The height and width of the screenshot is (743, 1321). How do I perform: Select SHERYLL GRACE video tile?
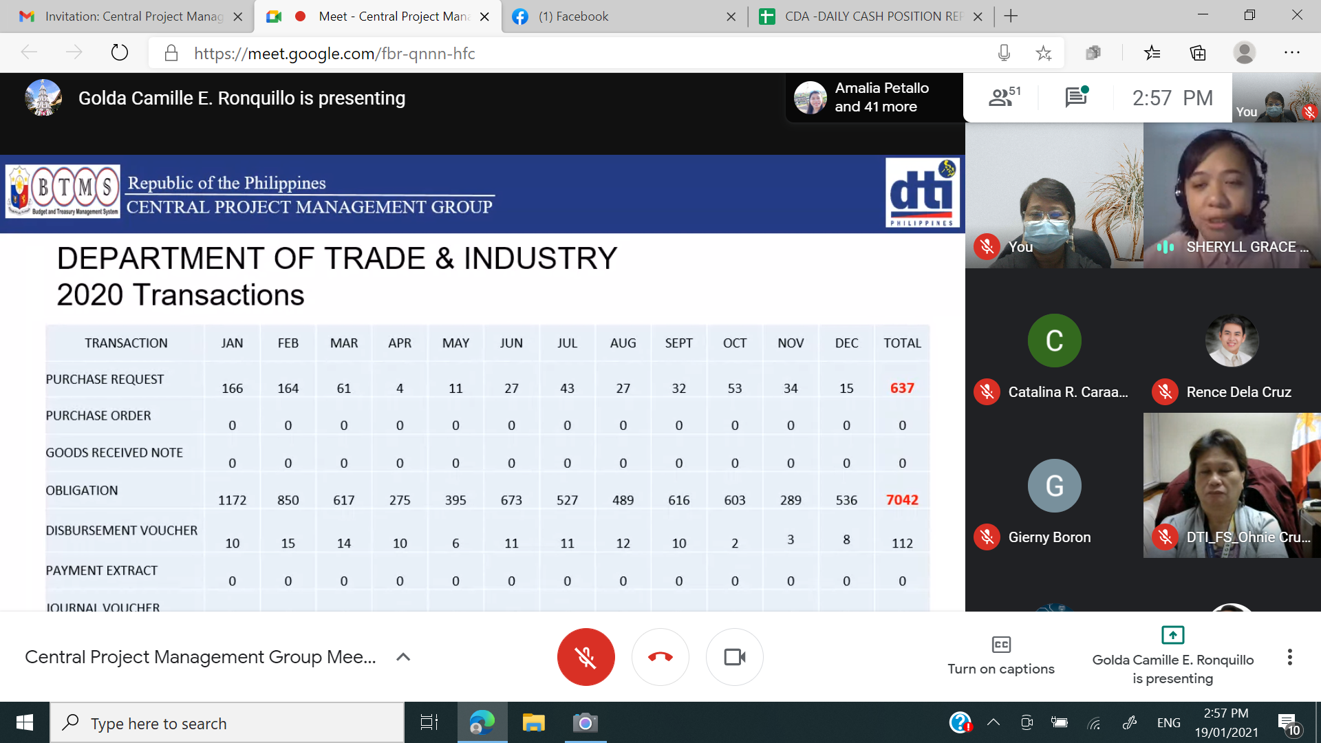(1232, 195)
